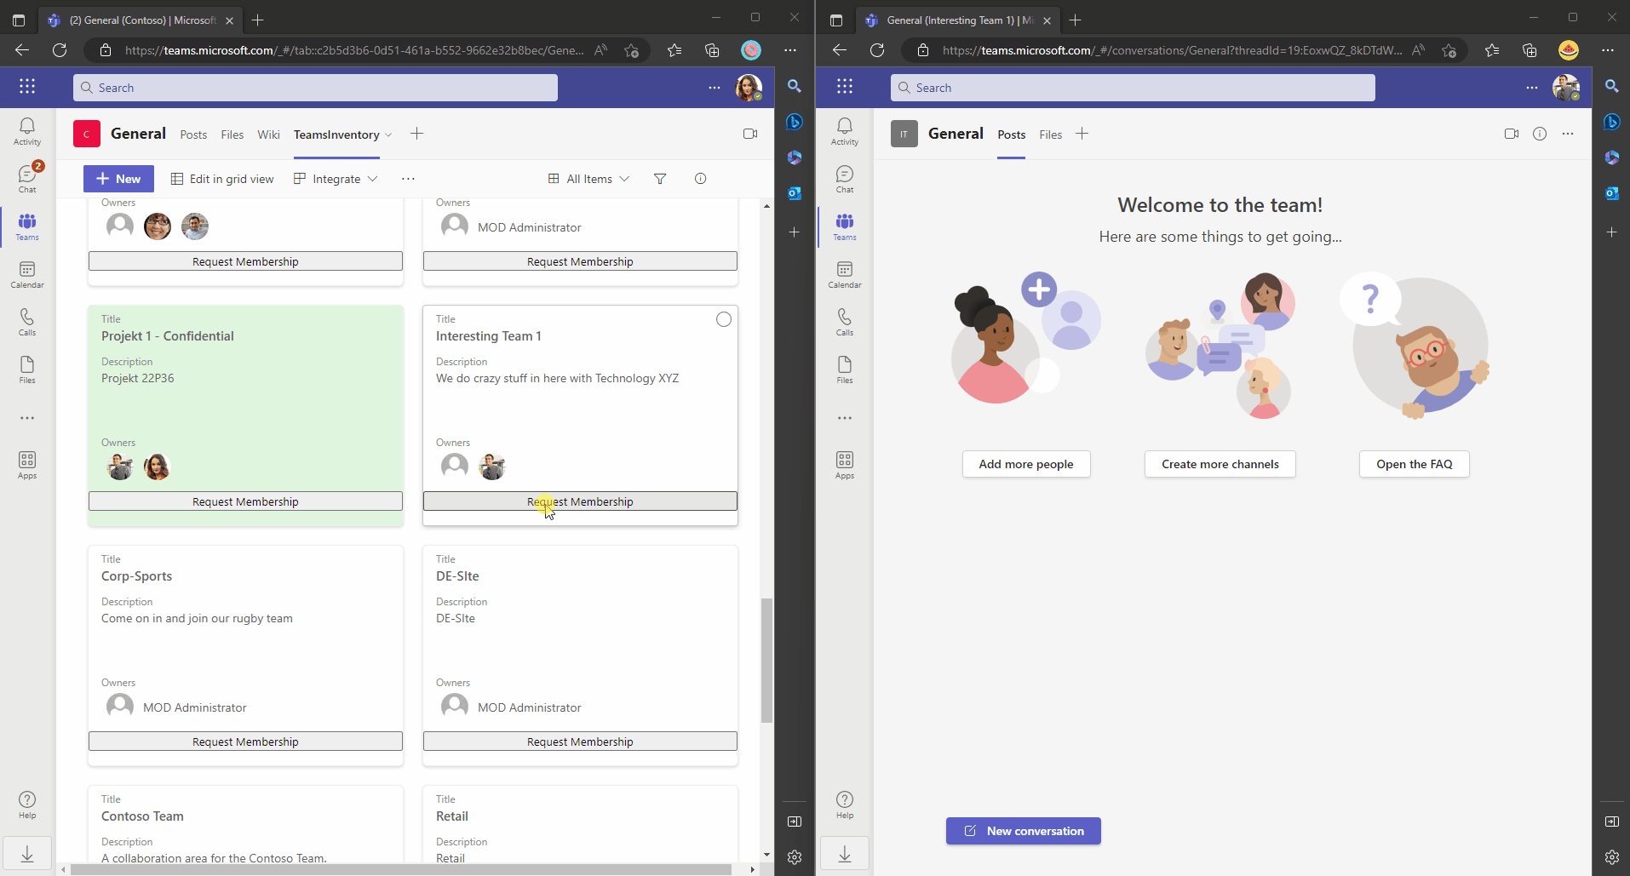Click Edit in grid view
1630x876 pixels.
[222, 179]
